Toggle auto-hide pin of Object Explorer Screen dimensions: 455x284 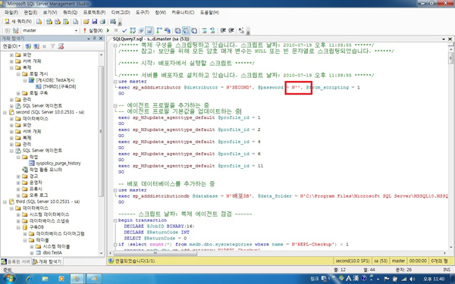95,39
